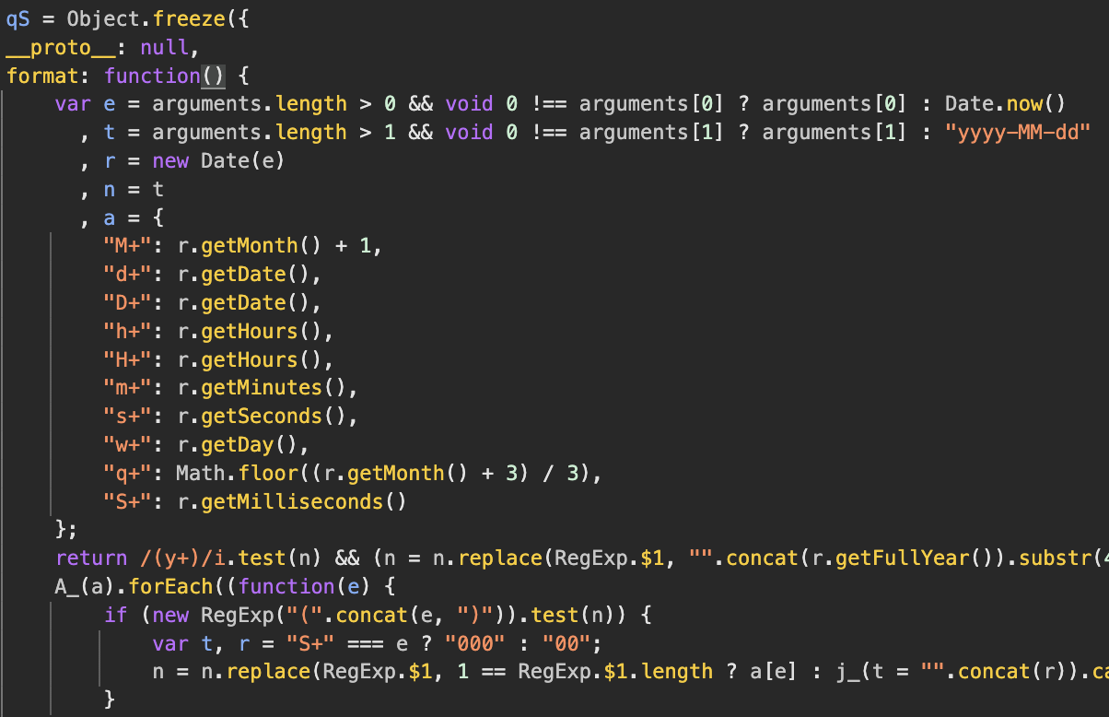Click the "q+" string key
This screenshot has height=717, width=1109.
point(128,475)
